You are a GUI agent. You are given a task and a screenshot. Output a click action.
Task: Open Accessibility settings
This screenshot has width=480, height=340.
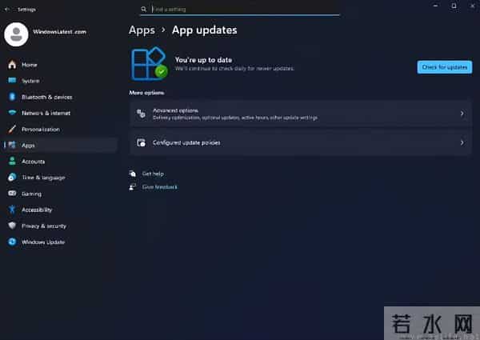[61, 210]
